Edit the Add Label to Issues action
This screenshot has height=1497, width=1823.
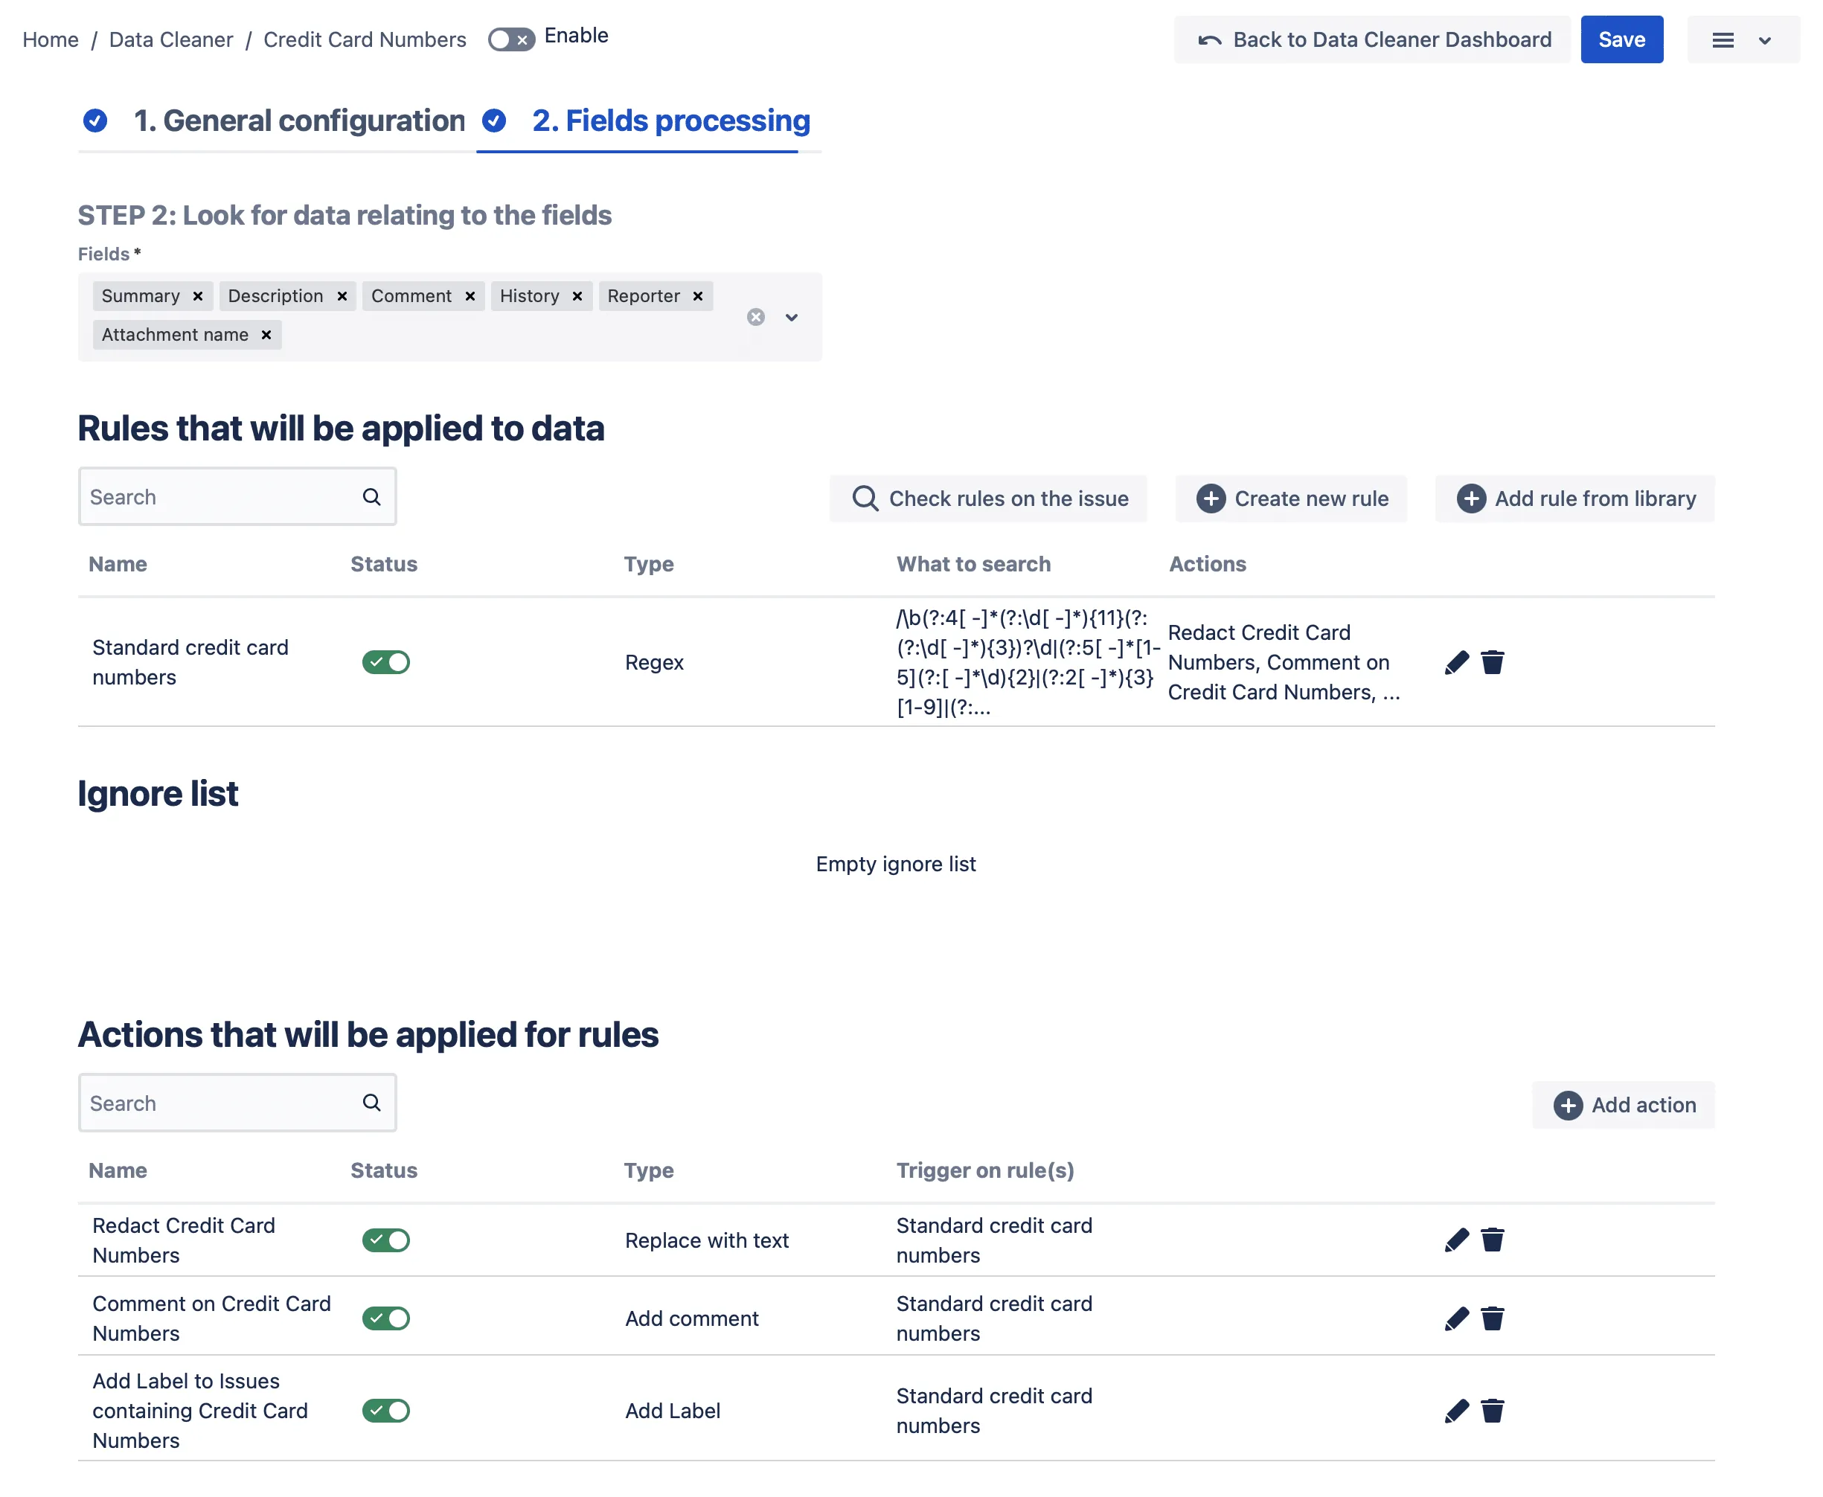click(x=1456, y=1411)
